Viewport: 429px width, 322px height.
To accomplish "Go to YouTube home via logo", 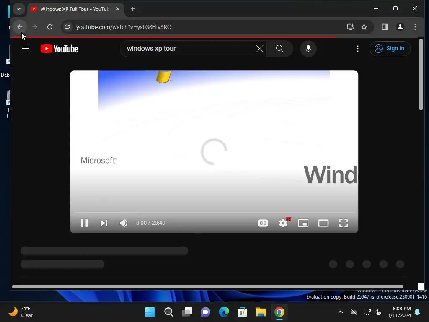I will click(59, 49).
